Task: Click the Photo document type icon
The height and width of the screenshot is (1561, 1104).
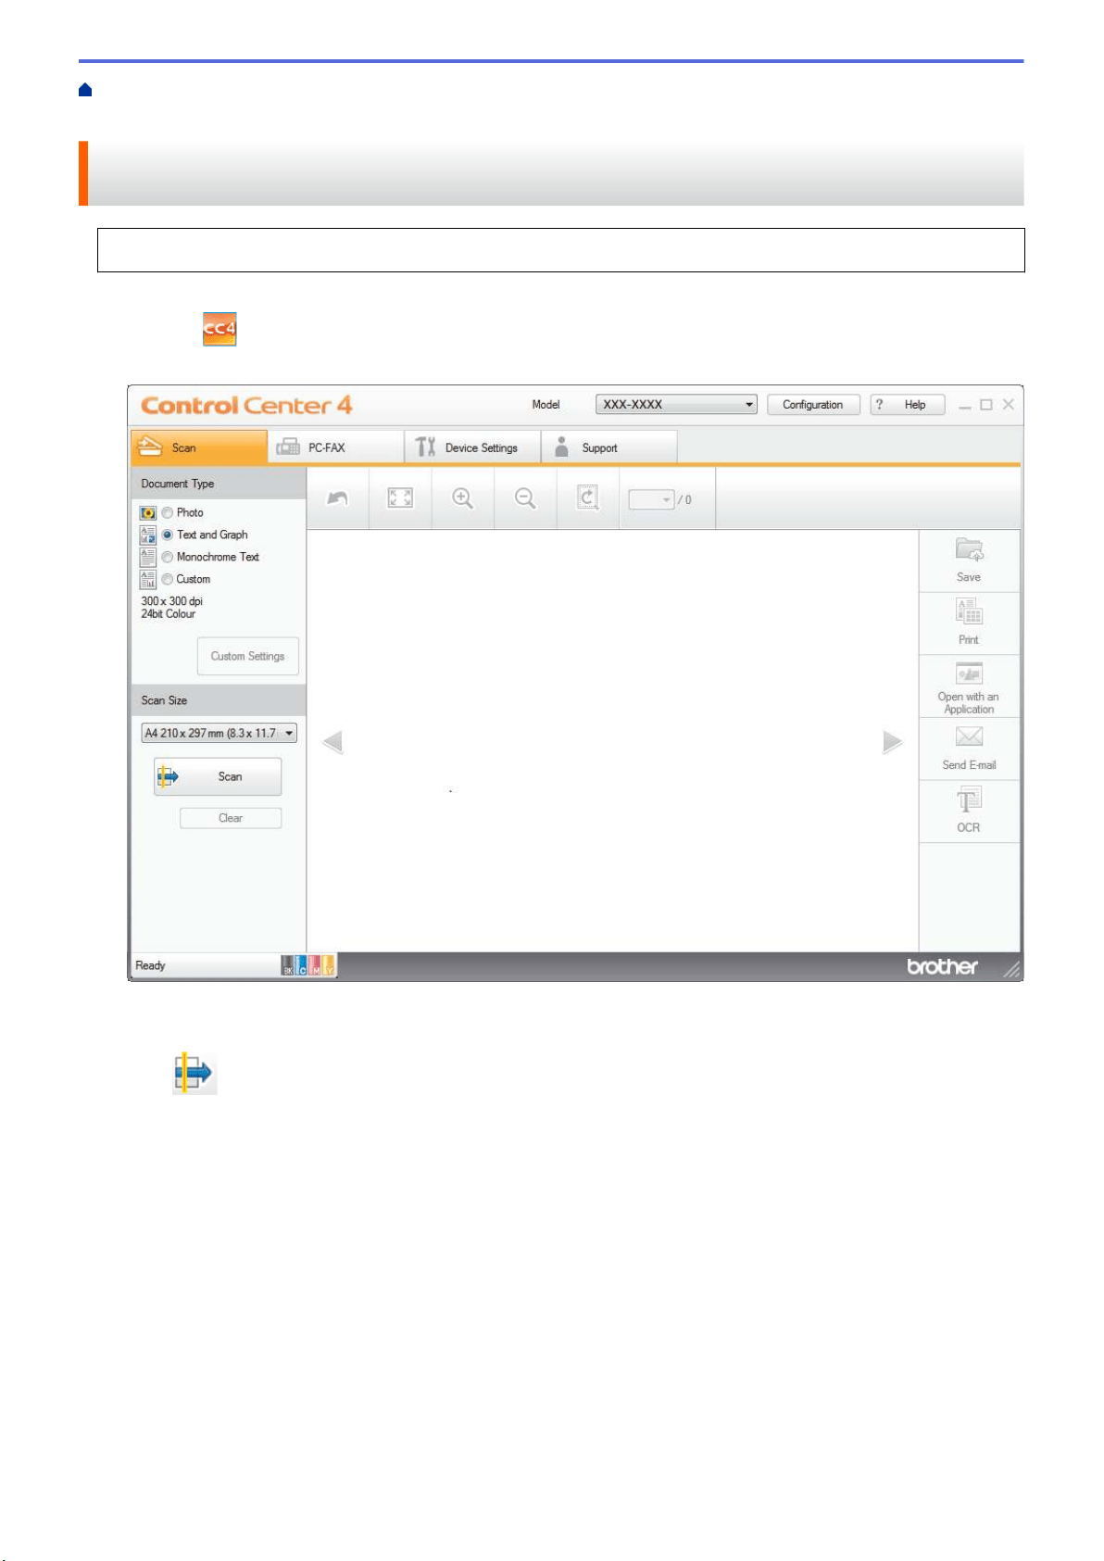Action: pos(147,512)
